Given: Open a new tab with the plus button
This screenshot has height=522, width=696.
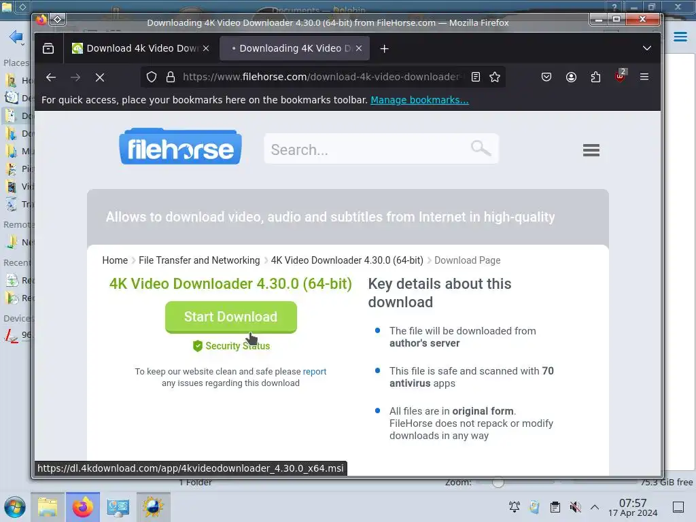Looking at the screenshot, I should 385,48.
